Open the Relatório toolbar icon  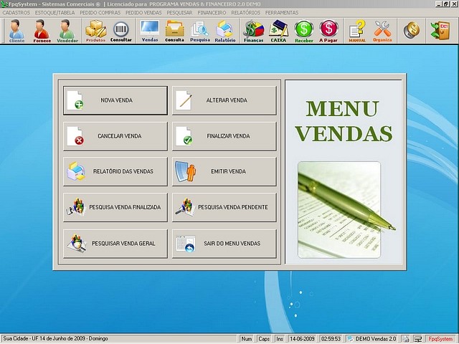[x=224, y=31]
